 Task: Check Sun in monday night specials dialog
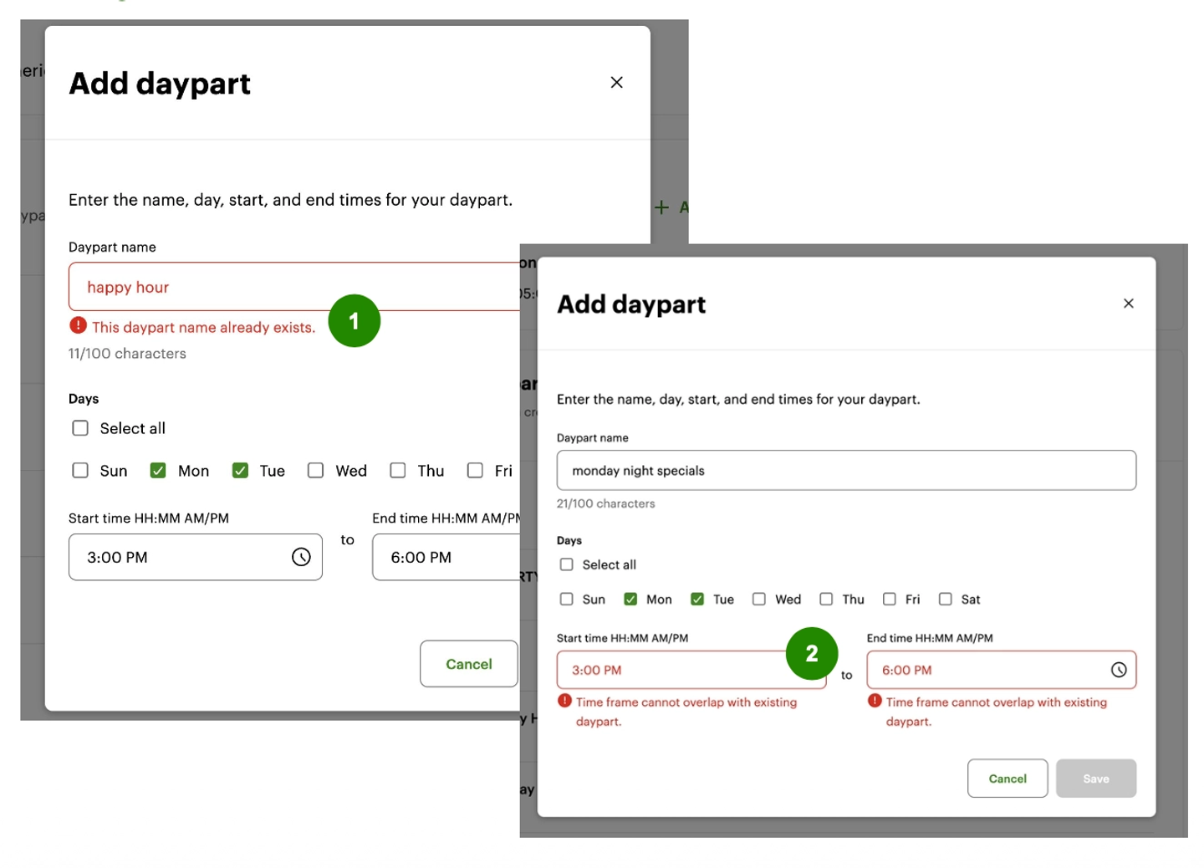click(x=566, y=599)
